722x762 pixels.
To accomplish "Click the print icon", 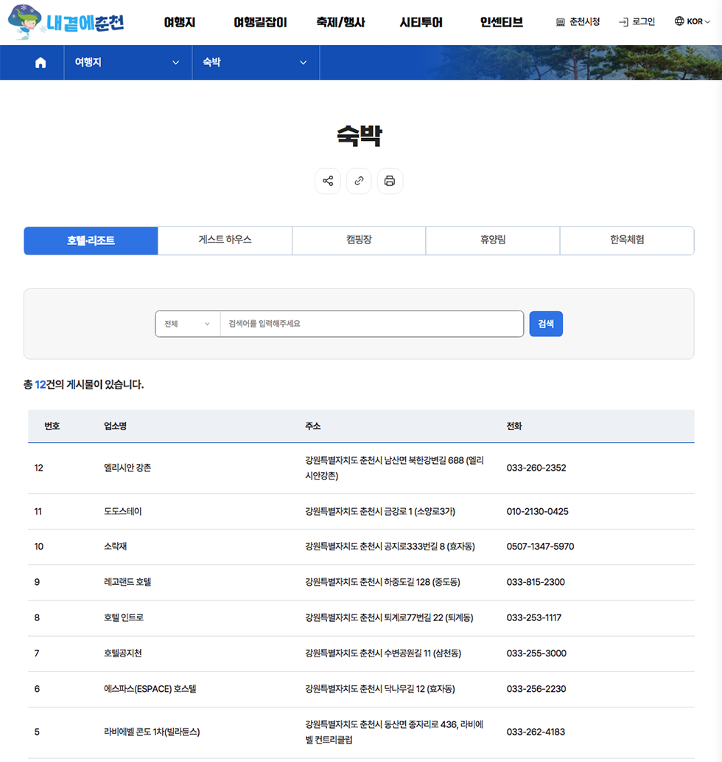I will pos(390,181).
